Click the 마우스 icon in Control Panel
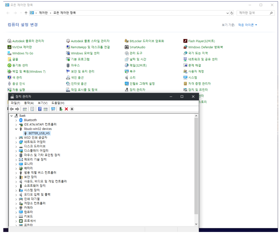279x235 pixels. point(68,66)
